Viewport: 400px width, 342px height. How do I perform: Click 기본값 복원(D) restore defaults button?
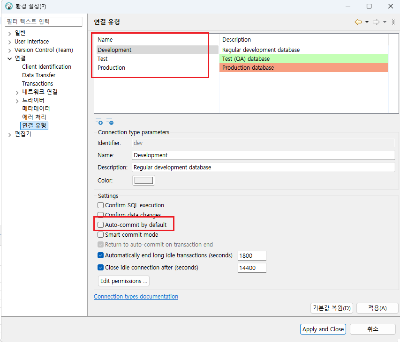coord(332,308)
